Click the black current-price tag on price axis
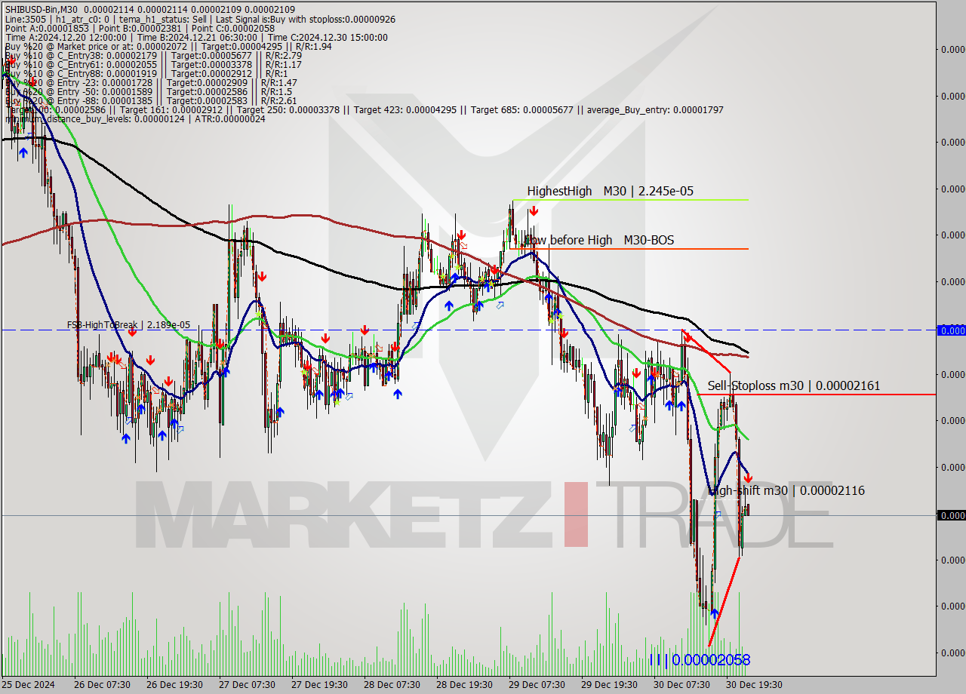The height and width of the screenshot is (694, 966). click(x=951, y=515)
